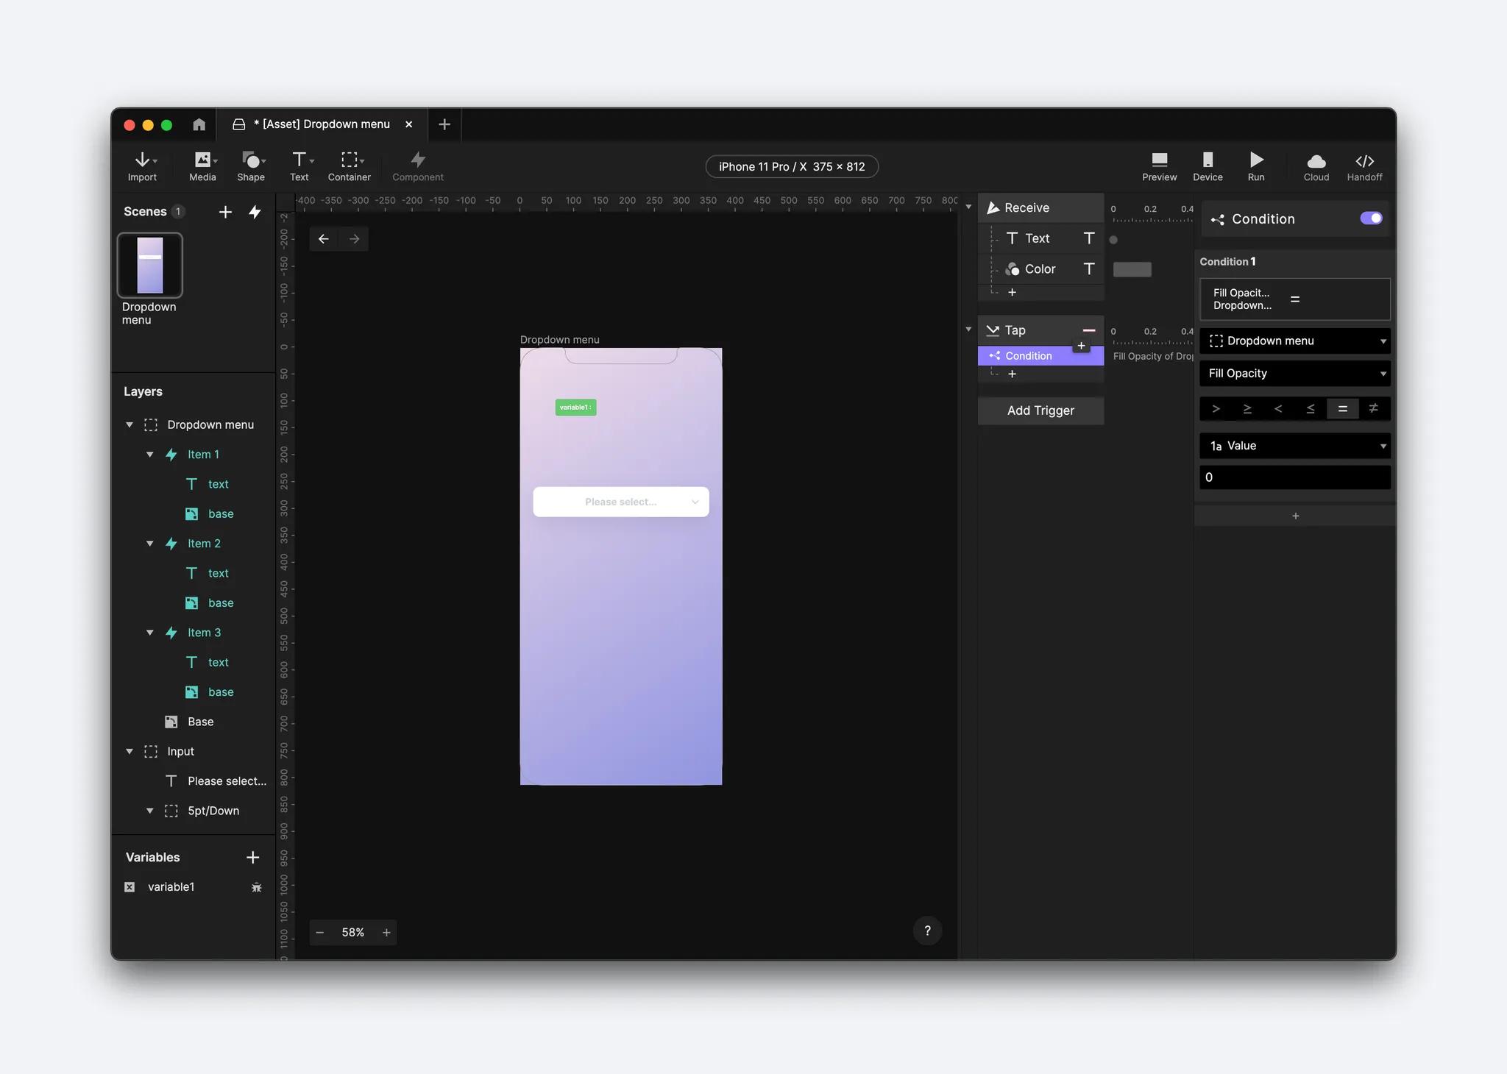The width and height of the screenshot is (1507, 1074).
Task: Remove the Tap trigger with minus icon
Action: (x=1089, y=330)
